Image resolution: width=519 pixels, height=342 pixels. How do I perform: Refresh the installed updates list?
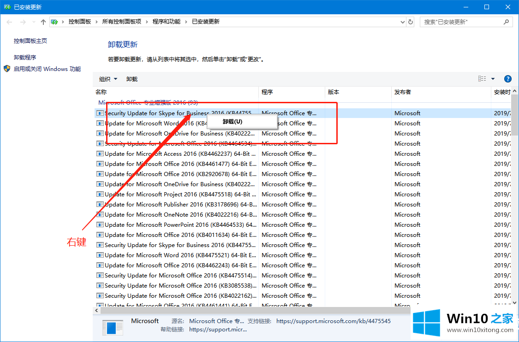click(x=411, y=22)
